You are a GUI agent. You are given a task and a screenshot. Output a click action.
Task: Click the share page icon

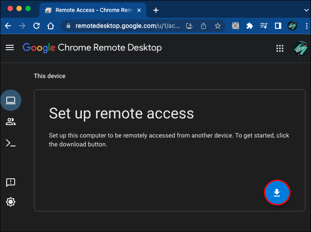pos(203,26)
